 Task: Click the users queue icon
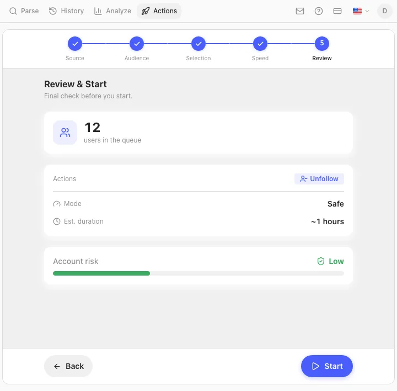(65, 133)
